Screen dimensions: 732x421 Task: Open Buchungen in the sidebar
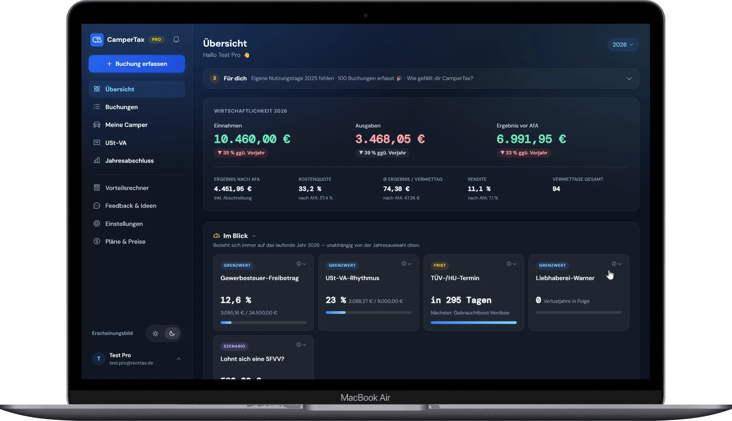137,107
